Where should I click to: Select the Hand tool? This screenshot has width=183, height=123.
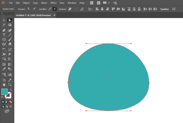[4, 85]
